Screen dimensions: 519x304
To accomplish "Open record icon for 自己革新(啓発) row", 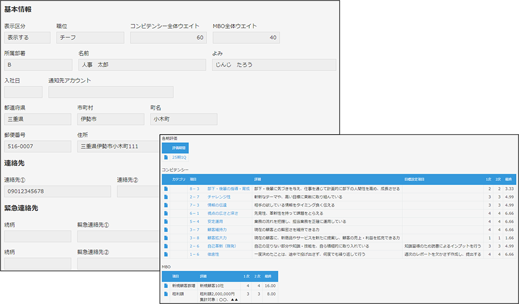I will tap(166, 246).
